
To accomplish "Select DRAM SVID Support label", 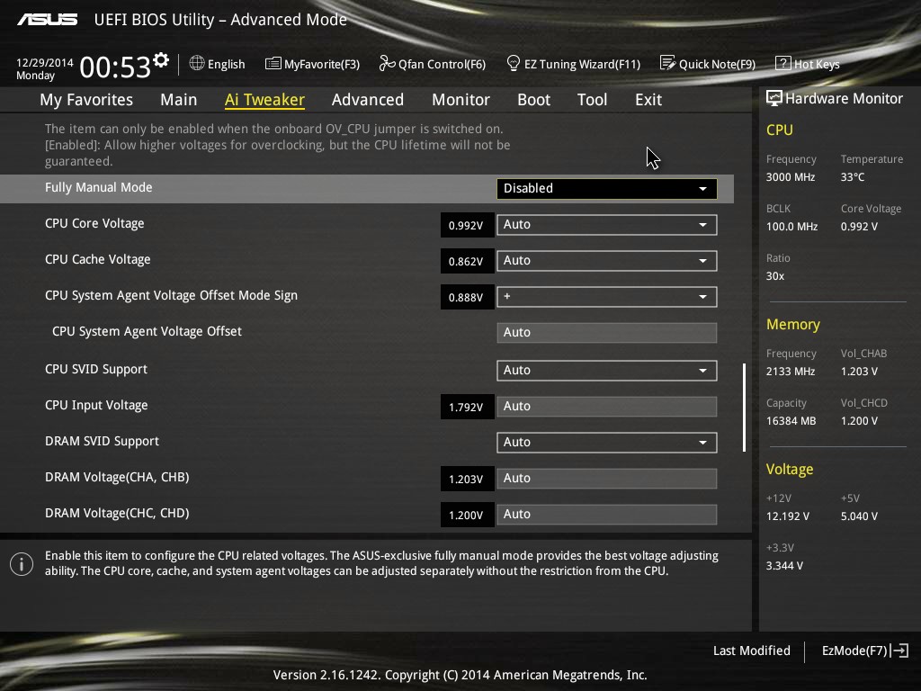I will [x=103, y=441].
